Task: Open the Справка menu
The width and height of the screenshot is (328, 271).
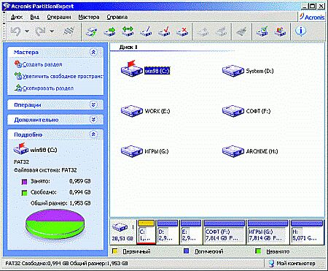Action: [x=117, y=17]
